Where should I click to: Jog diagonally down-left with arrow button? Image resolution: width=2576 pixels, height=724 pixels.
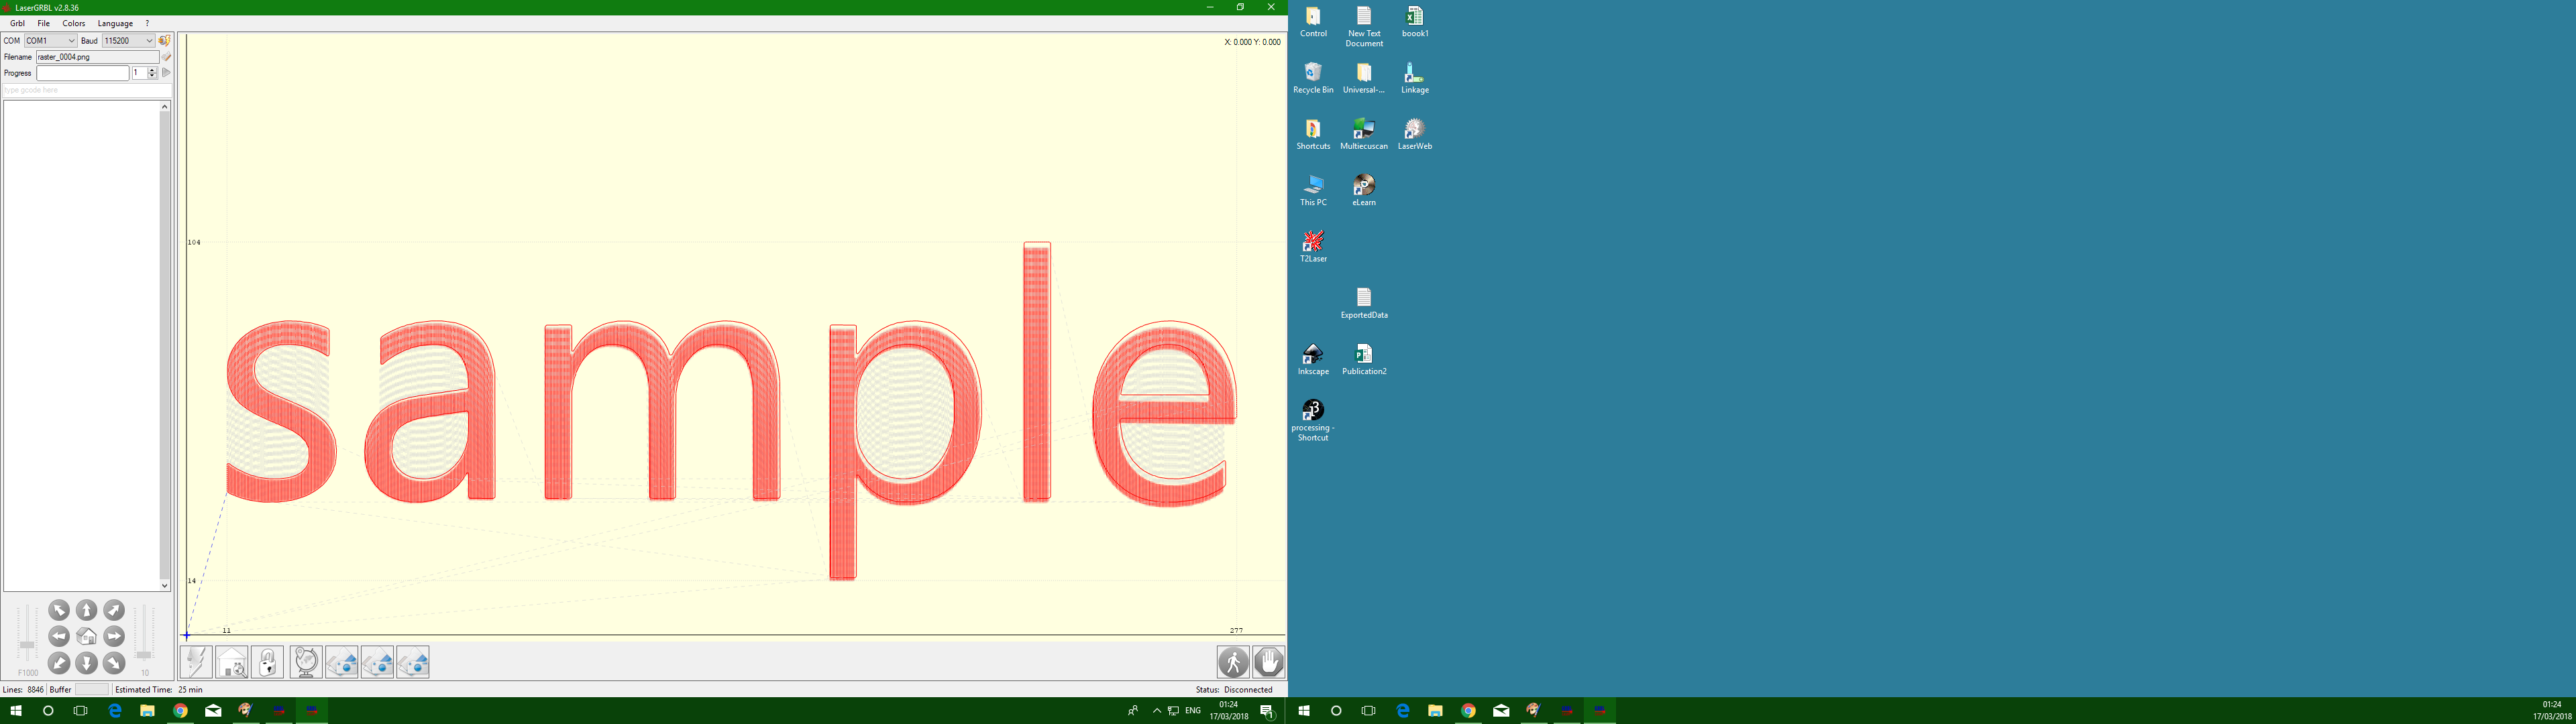[59, 663]
